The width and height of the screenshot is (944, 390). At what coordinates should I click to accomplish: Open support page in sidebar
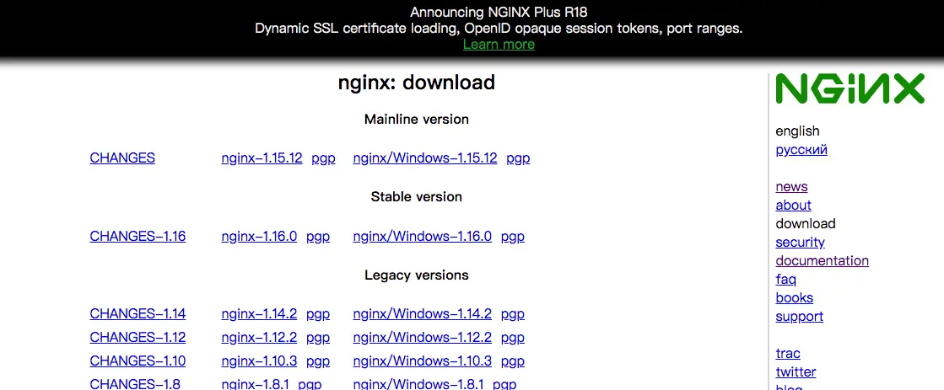point(800,317)
